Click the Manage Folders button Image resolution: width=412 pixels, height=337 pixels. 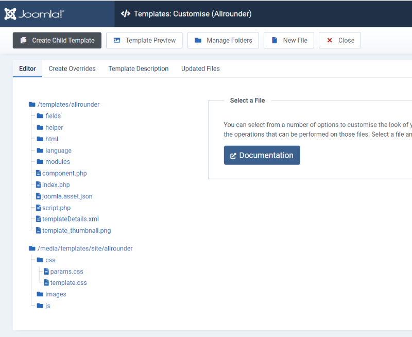click(223, 40)
